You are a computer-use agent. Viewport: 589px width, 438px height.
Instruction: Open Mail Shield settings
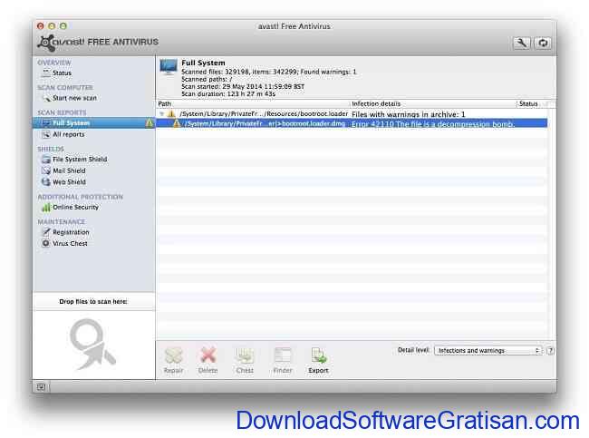coord(69,170)
